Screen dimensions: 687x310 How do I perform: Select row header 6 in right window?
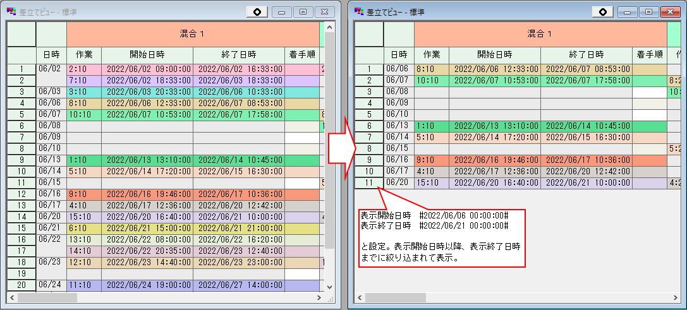tap(369, 126)
